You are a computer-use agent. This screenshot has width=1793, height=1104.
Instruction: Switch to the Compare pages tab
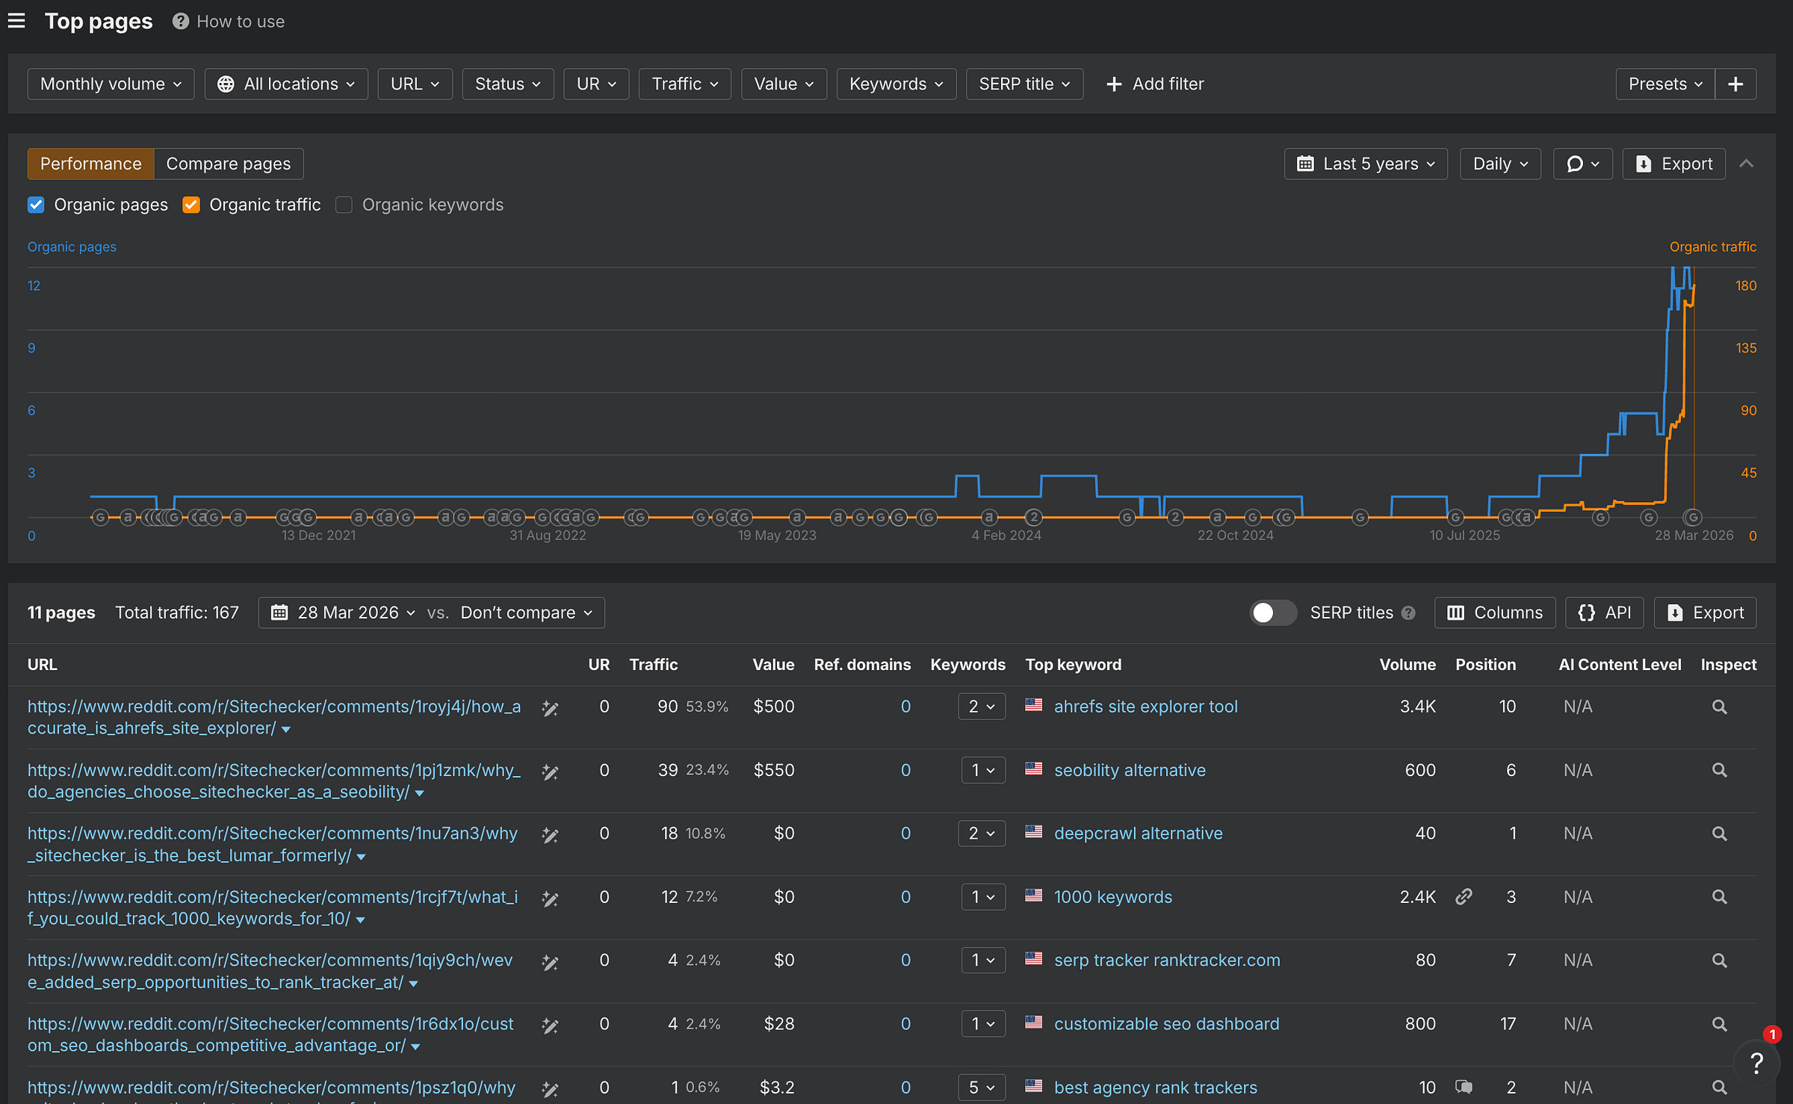pos(229,164)
